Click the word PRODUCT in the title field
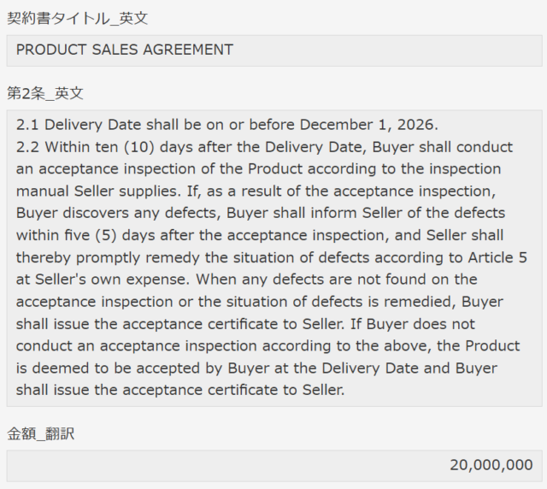Screen dimensions: 547x489 (x=47, y=50)
